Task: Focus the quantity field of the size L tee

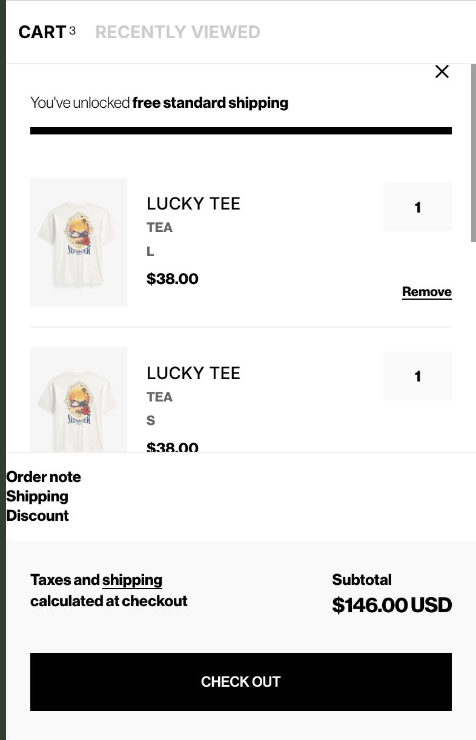Action: click(418, 207)
